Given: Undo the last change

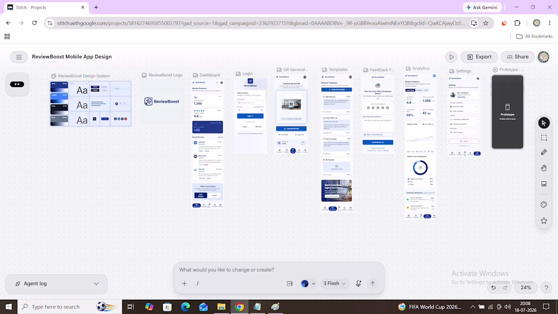Looking at the screenshot, I should (x=493, y=288).
